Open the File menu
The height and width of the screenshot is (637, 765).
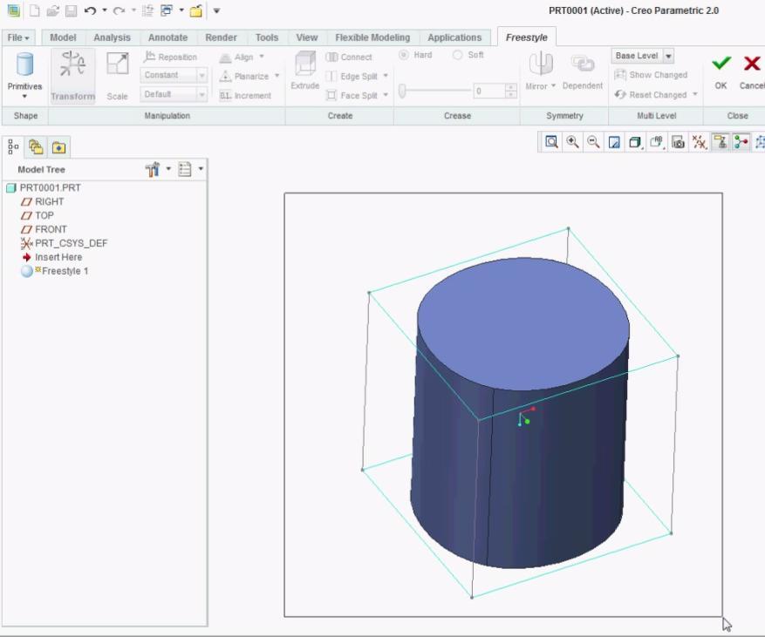point(18,37)
